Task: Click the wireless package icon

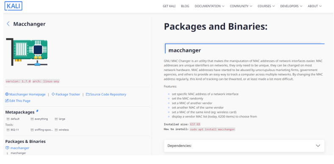Action: (x=56, y=130)
